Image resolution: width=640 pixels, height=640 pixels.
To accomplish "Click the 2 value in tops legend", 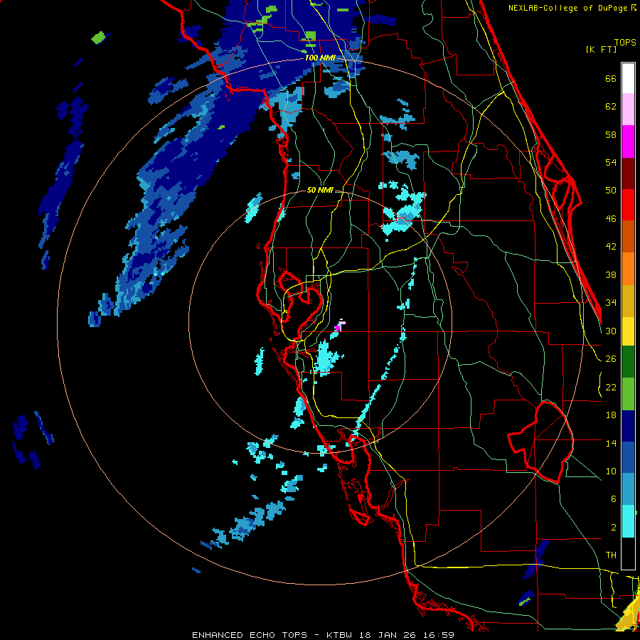I will point(613,527).
